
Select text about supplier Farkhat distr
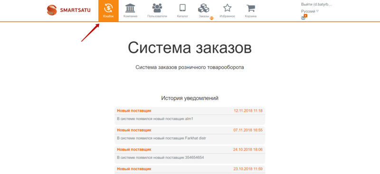pyautogui.click(x=161, y=138)
